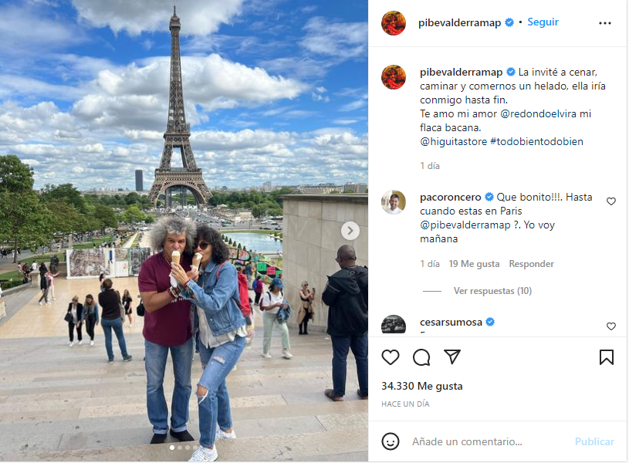The height and width of the screenshot is (463, 629).
Task: Go to next photo with the arrow
Action: click(350, 231)
